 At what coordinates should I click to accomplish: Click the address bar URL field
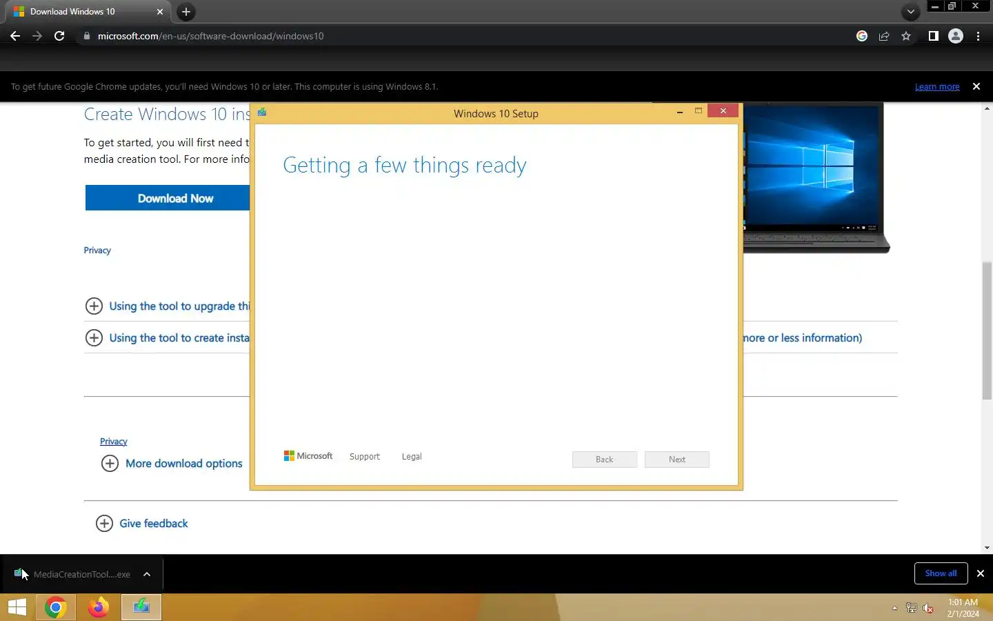tap(469, 36)
